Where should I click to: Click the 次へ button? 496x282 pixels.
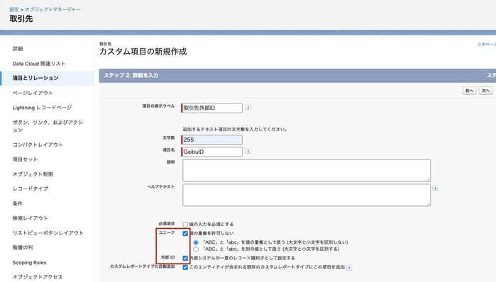(x=485, y=91)
